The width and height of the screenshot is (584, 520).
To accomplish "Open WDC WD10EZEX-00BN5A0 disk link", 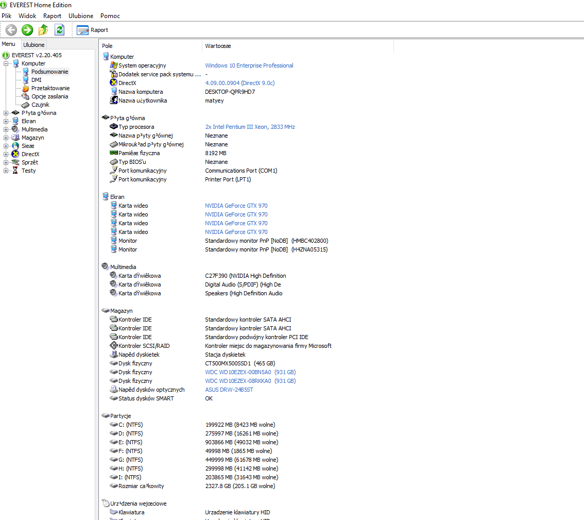I will [250, 372].
